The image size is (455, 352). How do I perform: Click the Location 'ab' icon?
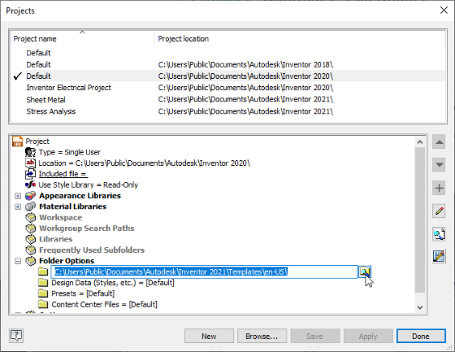(x=31, y=163)
